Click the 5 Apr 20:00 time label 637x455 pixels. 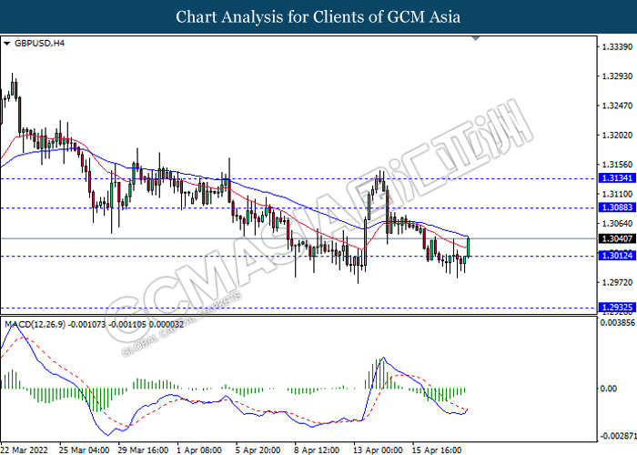pos(258,450)
